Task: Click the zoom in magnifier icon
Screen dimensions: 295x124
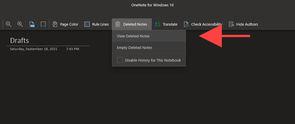Action: click(x=20, y=24)
